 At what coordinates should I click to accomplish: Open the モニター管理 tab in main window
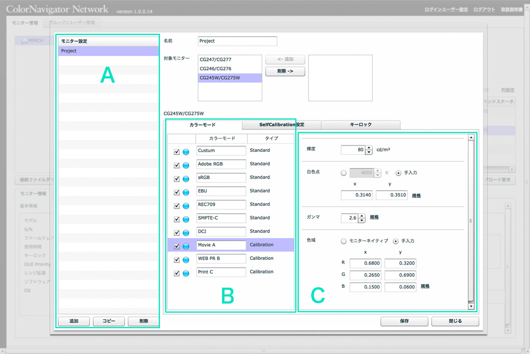point(25,23)
